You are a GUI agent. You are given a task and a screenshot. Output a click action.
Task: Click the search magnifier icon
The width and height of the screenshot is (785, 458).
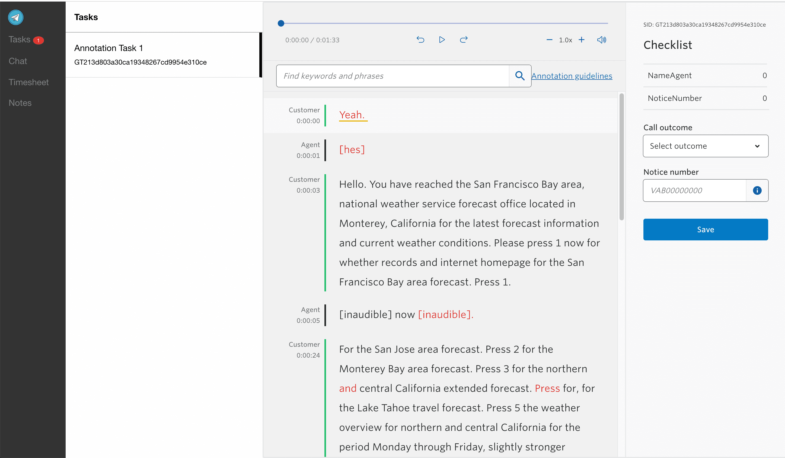[519, 75]
